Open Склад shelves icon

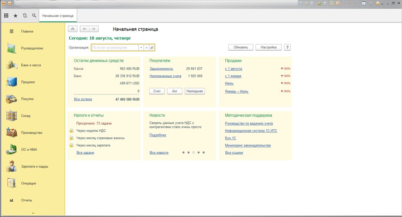coord(12,116)
